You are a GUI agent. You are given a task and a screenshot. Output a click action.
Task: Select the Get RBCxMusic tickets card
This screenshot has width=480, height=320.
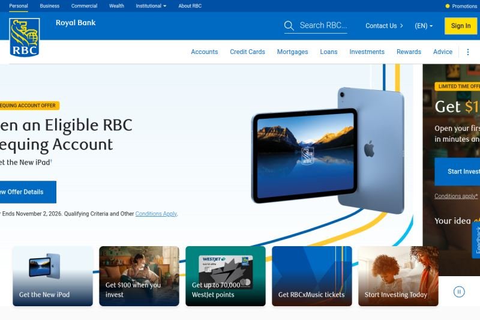pos(311,276)
